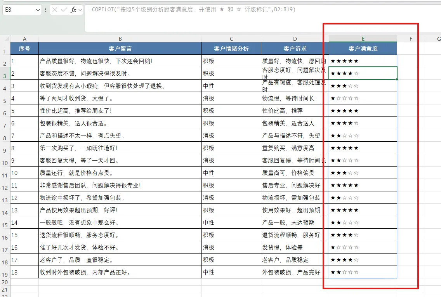Click the select-all corner of the grid
The image size is (441, 297).
click(x=5, y=38)
